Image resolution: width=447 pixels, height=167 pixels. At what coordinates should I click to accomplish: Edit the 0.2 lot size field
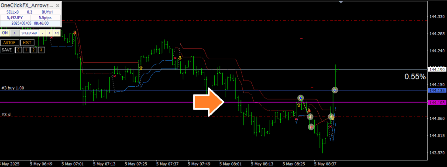coord(30,12)
